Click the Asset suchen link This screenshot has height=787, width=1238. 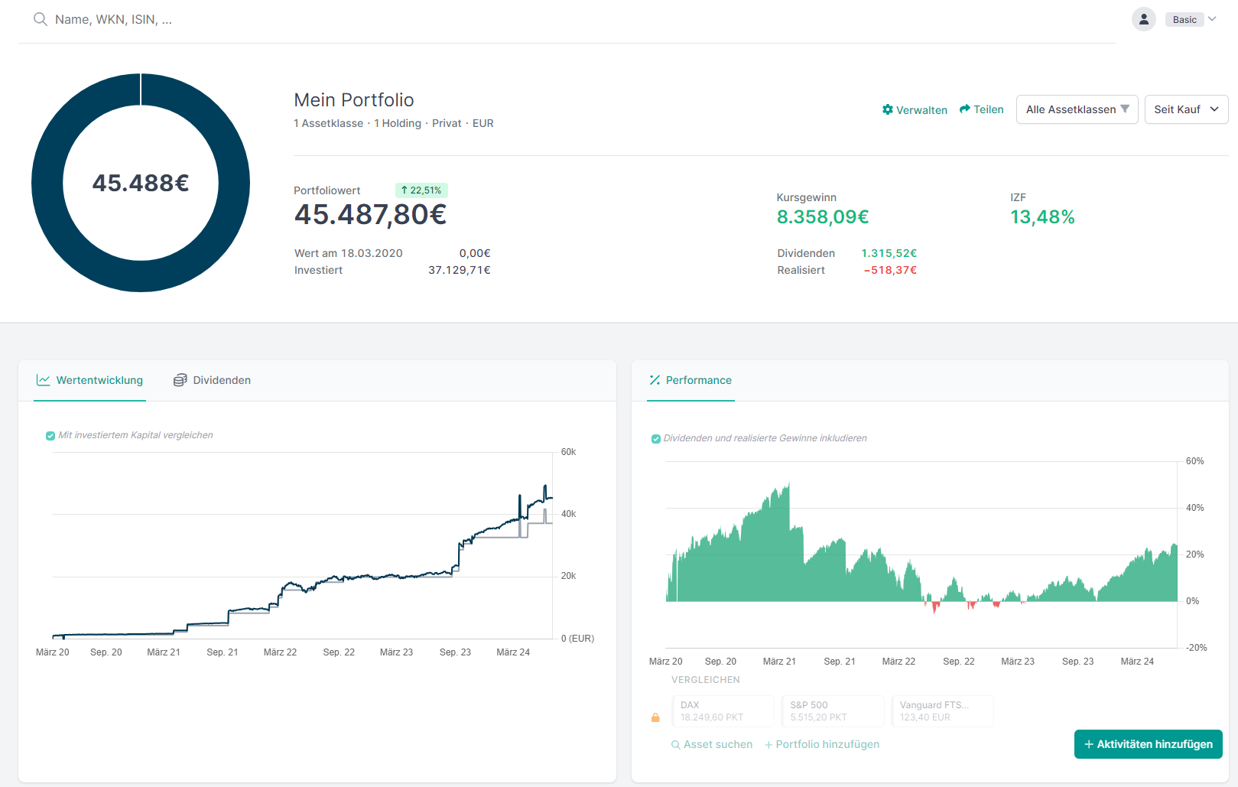pos(712,745)
